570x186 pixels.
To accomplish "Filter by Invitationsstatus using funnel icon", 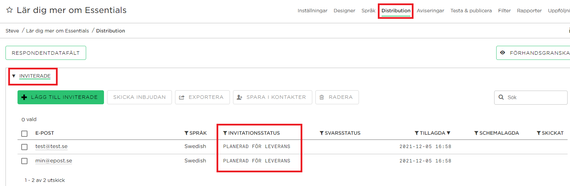I will pos(225,133).
